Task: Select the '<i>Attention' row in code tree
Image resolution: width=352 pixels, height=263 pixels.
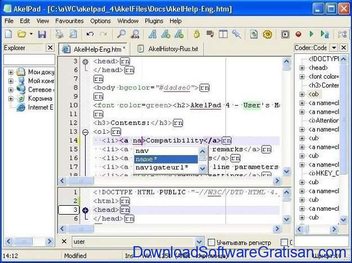Action: point(323,121)
